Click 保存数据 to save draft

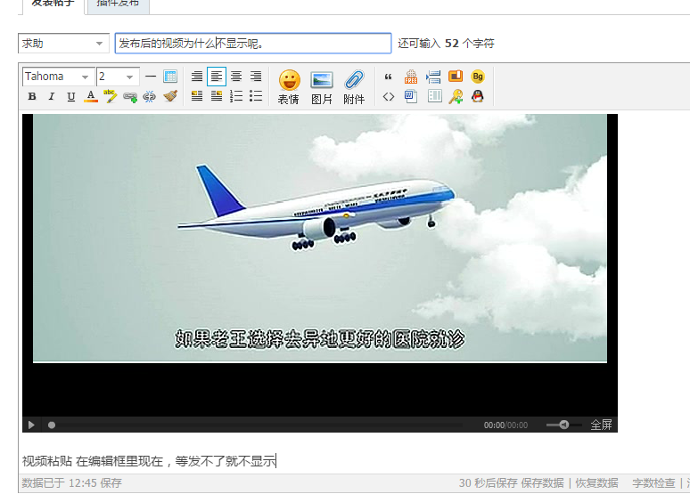[x=542, y=483]
